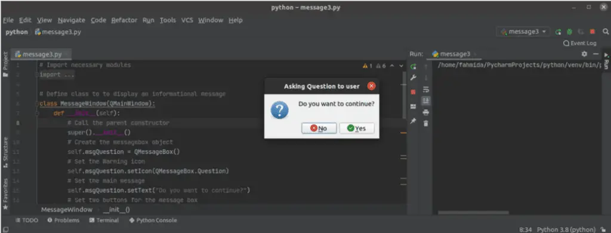
Task: Click the wrench icon in Run panel
Action: pos(413,78)
